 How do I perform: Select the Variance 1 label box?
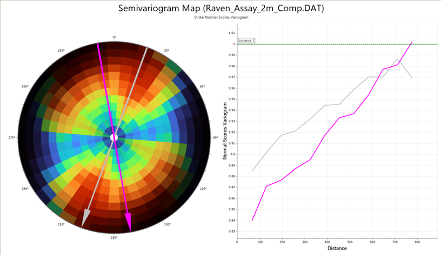tap(246, 40)
